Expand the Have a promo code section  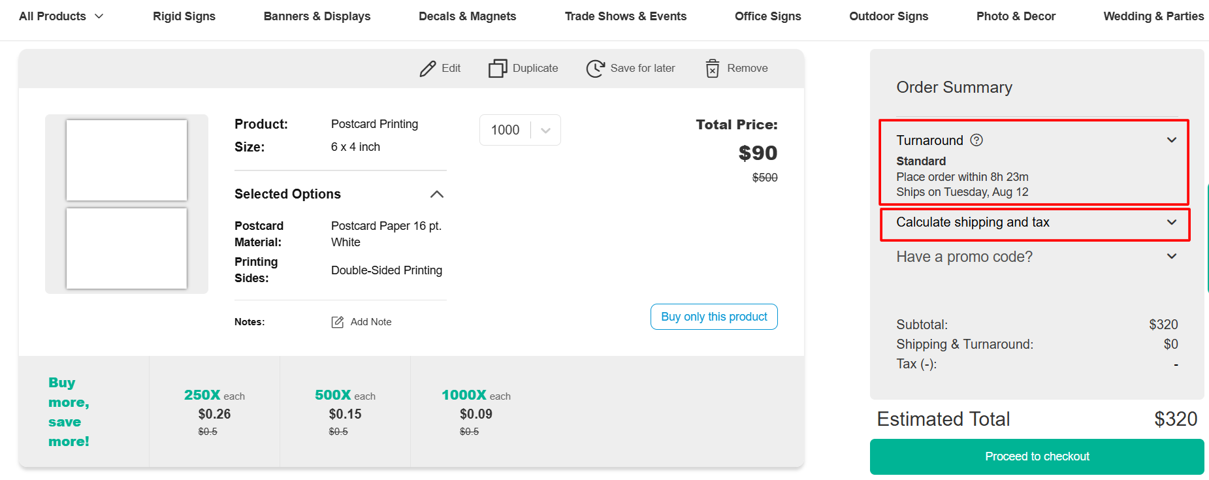click(1172, 257)
